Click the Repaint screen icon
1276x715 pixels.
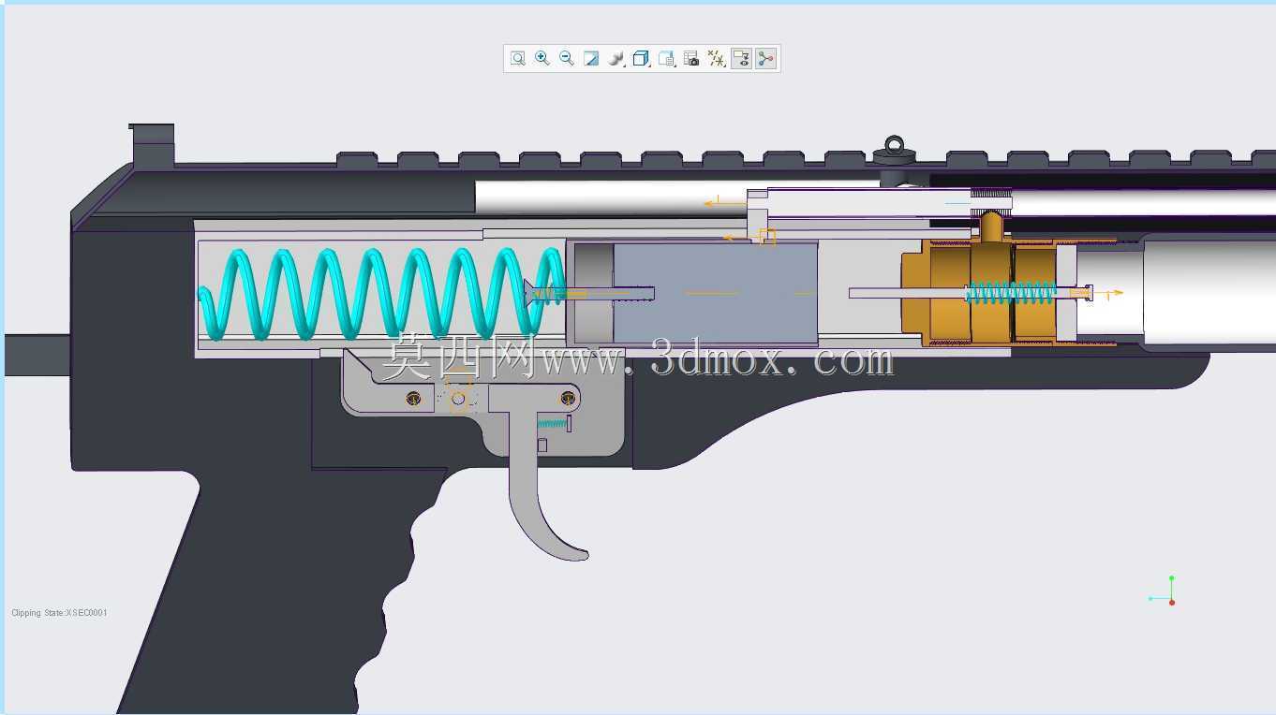(591, 58)
